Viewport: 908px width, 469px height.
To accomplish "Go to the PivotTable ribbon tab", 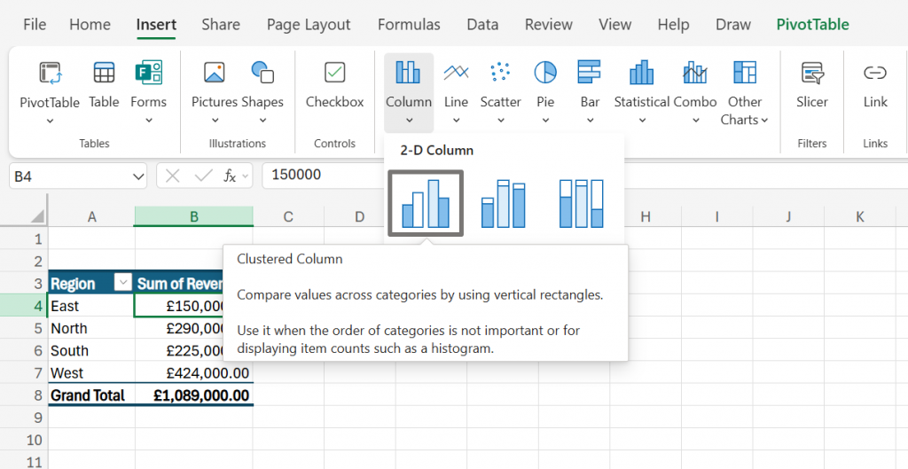I will pos(812,25).
